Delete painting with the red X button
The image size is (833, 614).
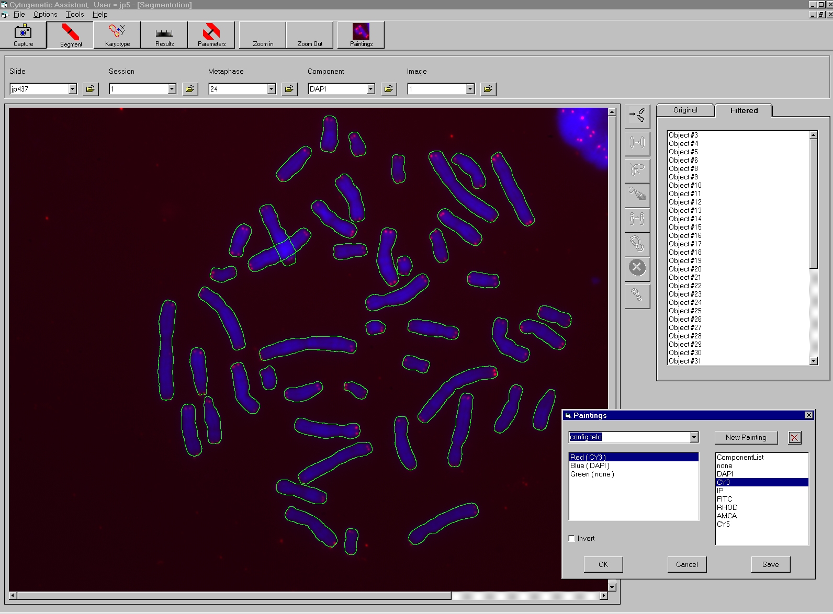[x=795, y=438]
